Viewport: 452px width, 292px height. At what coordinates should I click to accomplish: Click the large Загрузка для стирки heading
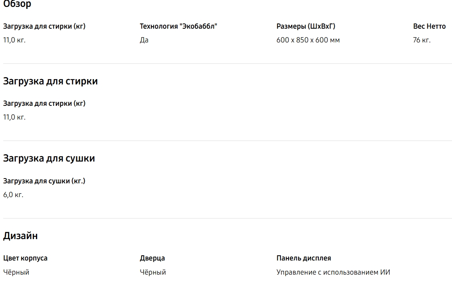[50, 81]
